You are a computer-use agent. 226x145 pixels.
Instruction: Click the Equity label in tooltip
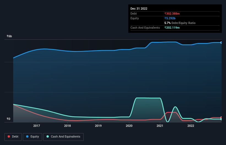coord(135,18)
